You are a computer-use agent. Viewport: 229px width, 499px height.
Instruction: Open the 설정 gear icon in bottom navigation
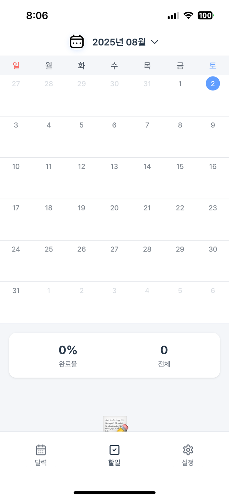188,450
